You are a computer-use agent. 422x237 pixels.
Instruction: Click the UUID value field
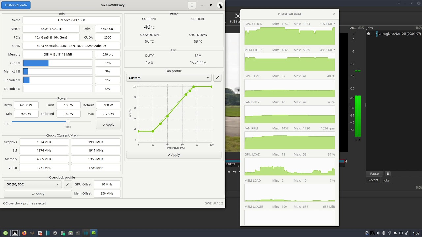72,46
